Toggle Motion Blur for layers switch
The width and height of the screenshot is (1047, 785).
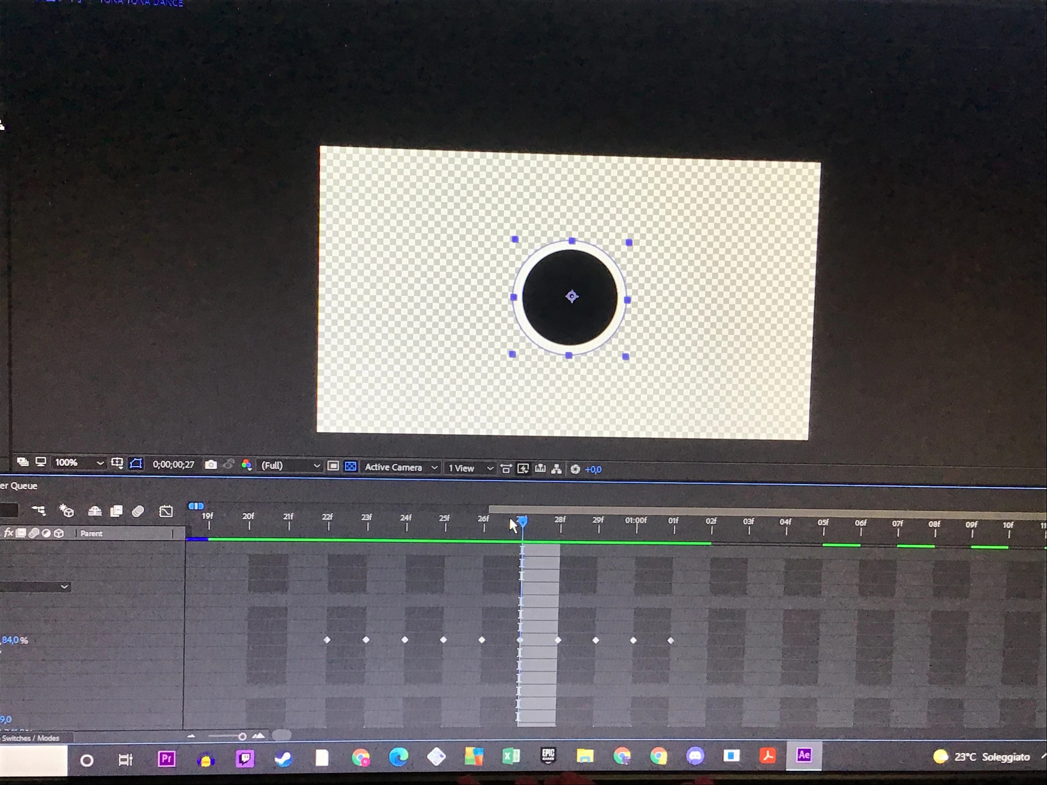[x=138, y=511]
